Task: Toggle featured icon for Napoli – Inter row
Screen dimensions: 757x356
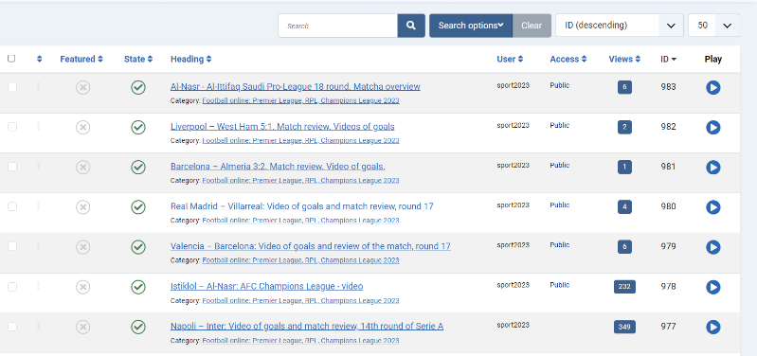Action: click(83, 327)
